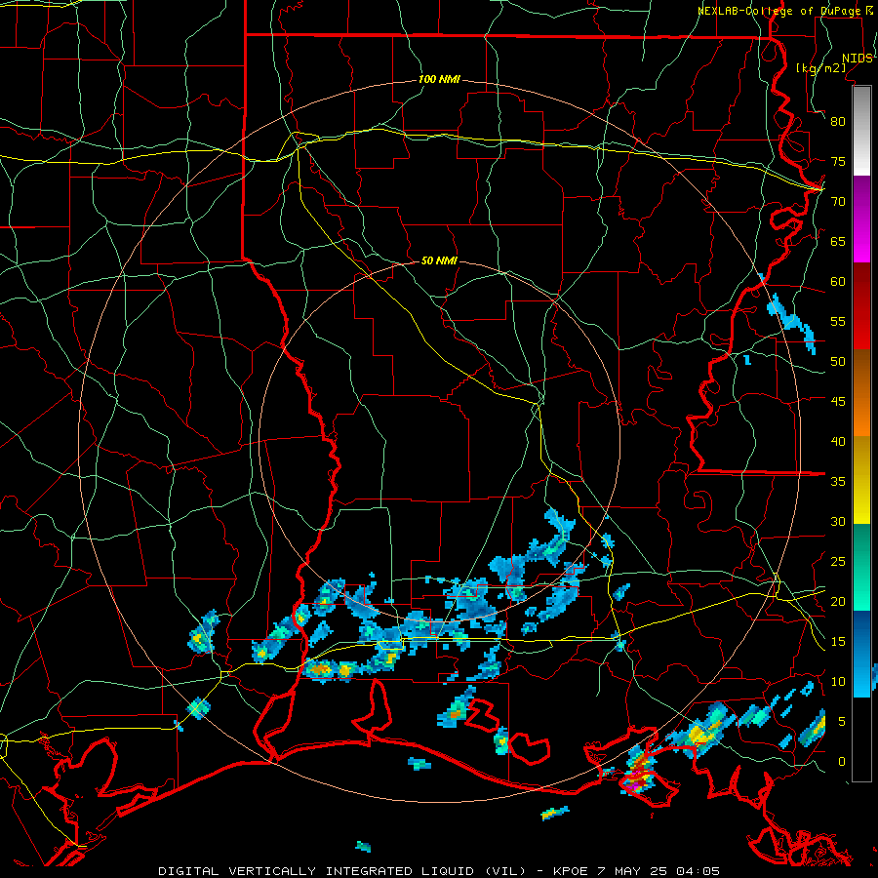Click the 45 value on the color scale
Image resolution: width=878 pixels, height=878 pixels.
point(838,402)
